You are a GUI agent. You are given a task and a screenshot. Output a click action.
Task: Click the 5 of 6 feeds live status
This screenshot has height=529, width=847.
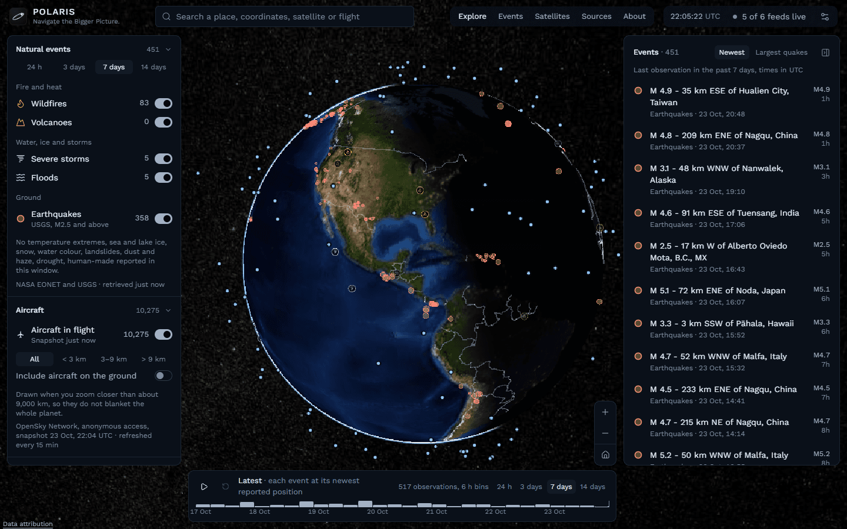769,16
